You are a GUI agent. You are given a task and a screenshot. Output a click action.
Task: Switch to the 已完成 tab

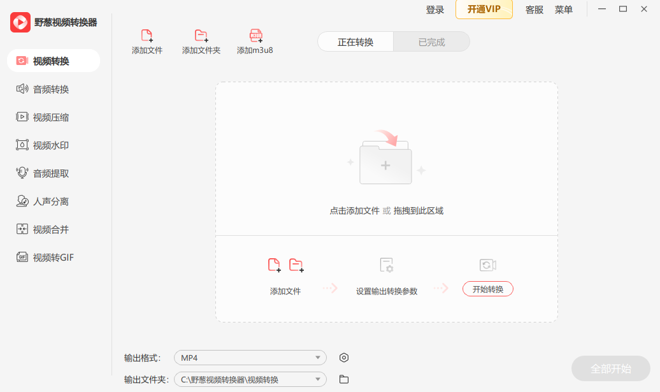431,41
